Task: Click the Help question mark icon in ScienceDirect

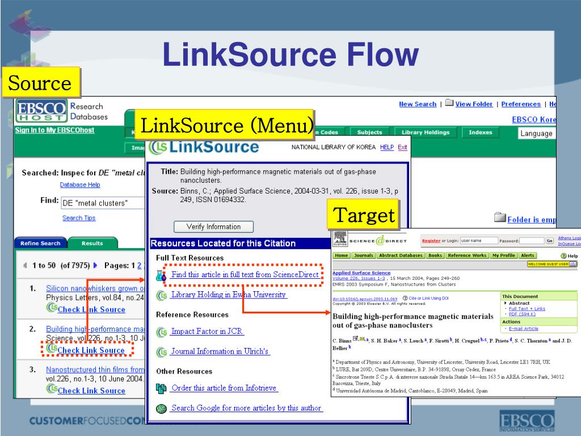Action: tap(563, 256)
